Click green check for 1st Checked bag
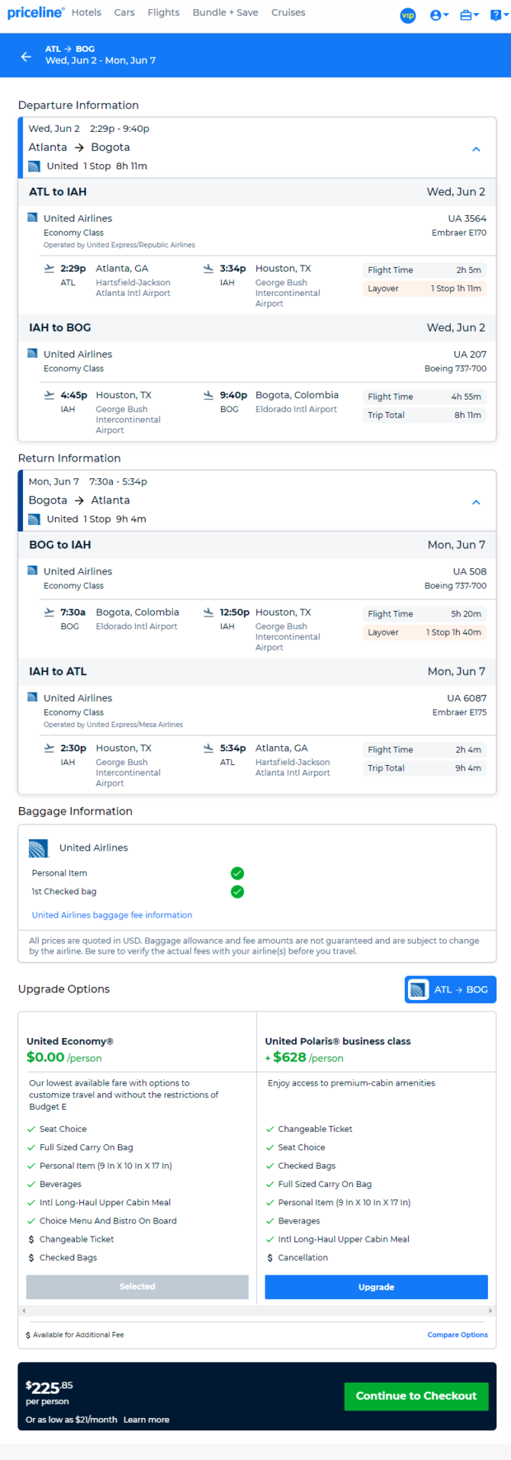The width and height of the screenshot is (511, 1460). point(237,892)
